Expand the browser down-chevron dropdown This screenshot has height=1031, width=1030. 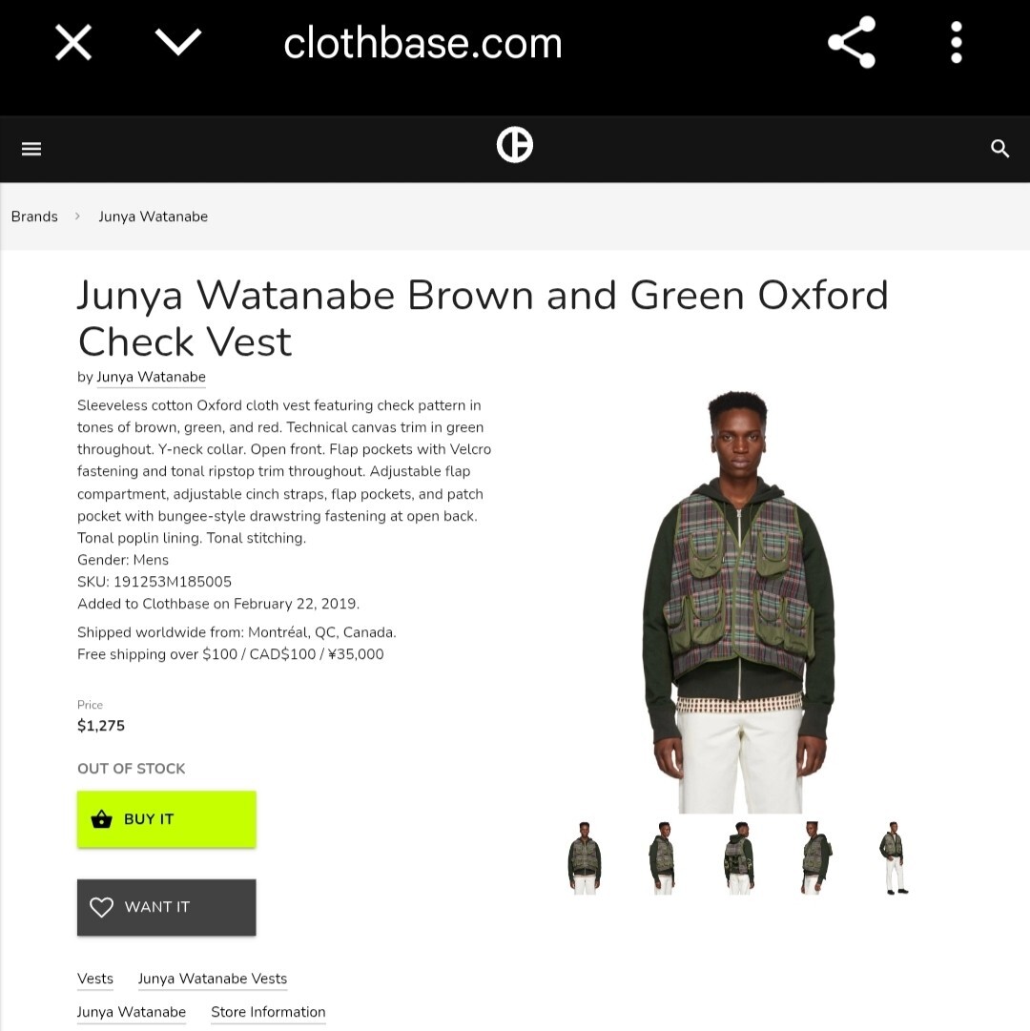click(178, 42)
